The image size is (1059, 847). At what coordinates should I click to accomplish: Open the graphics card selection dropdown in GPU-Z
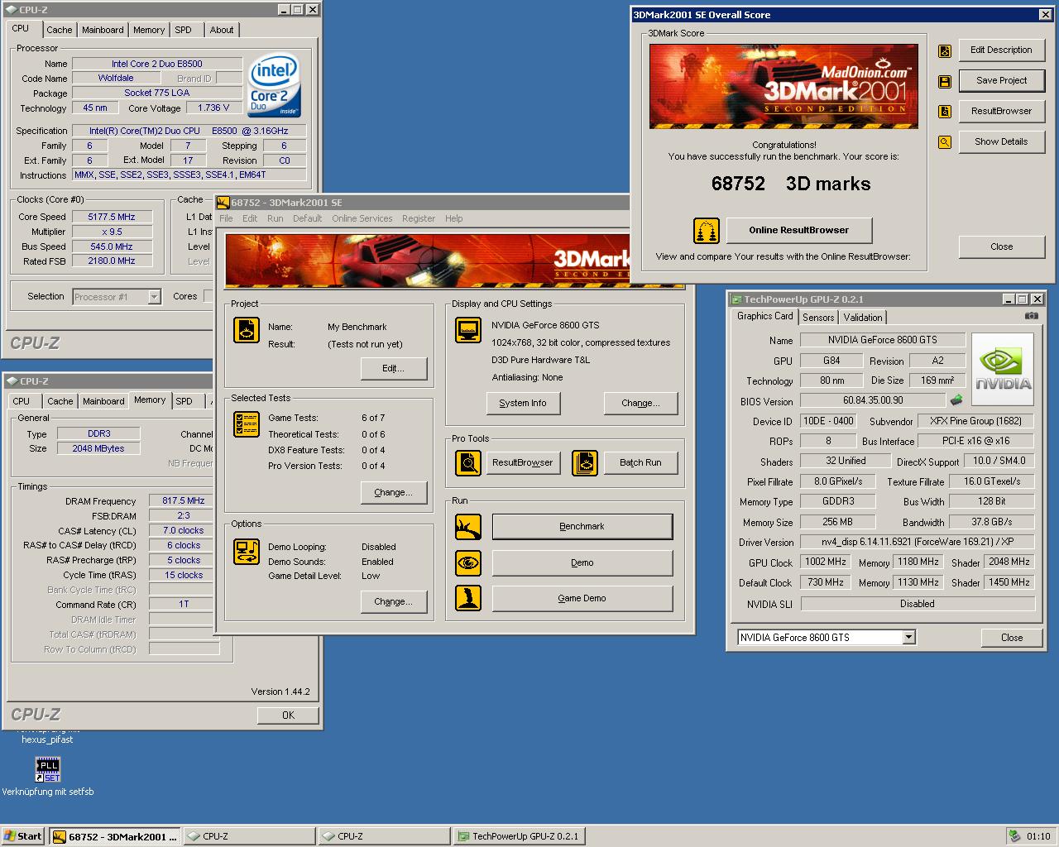(908, 637)
